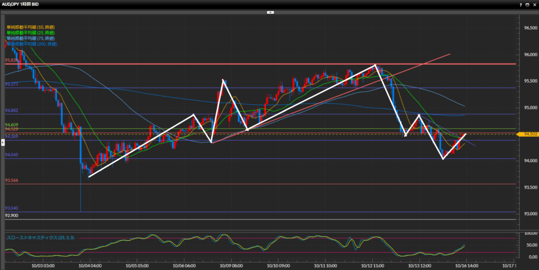This screenshot has width=539, height=270.
Task: Select the 94.045 horizontal line label
Action: tap(12, 155)
